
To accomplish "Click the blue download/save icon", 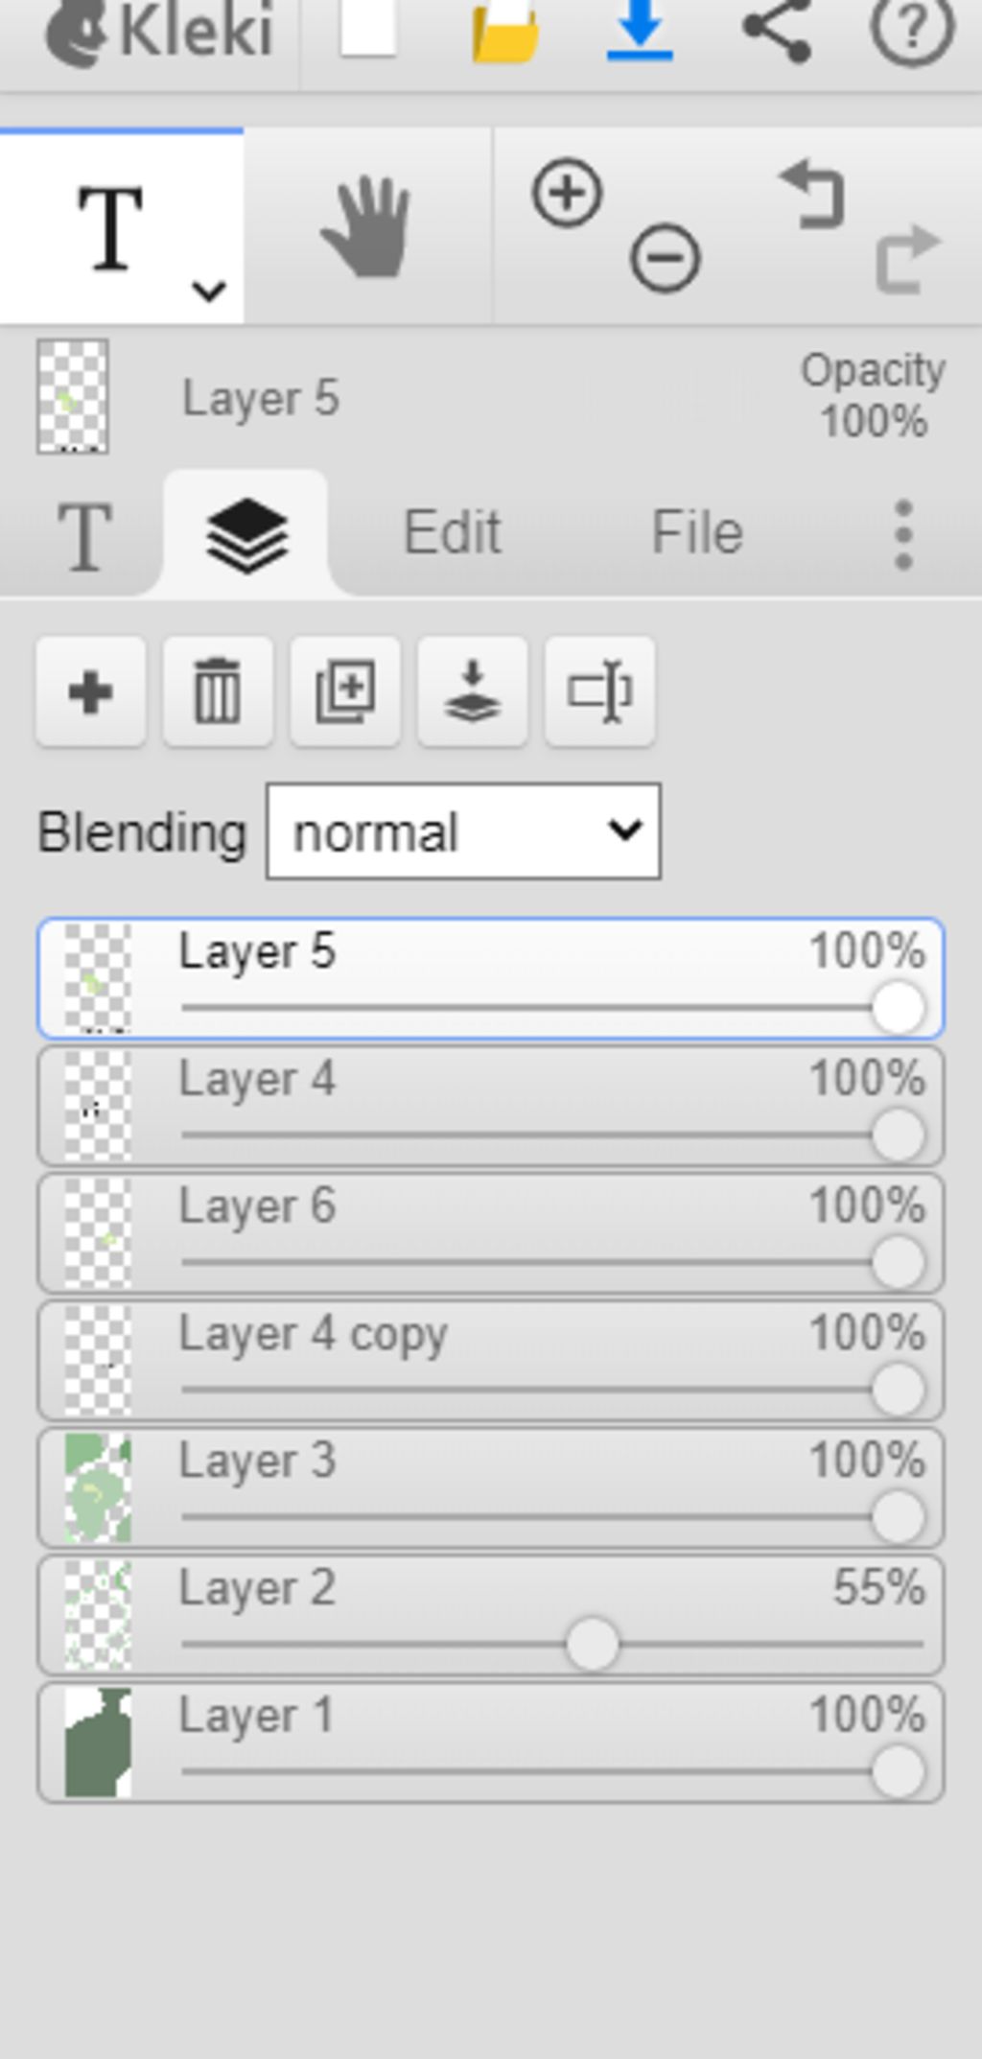I will pyautogui.click(x=640, y=31).
